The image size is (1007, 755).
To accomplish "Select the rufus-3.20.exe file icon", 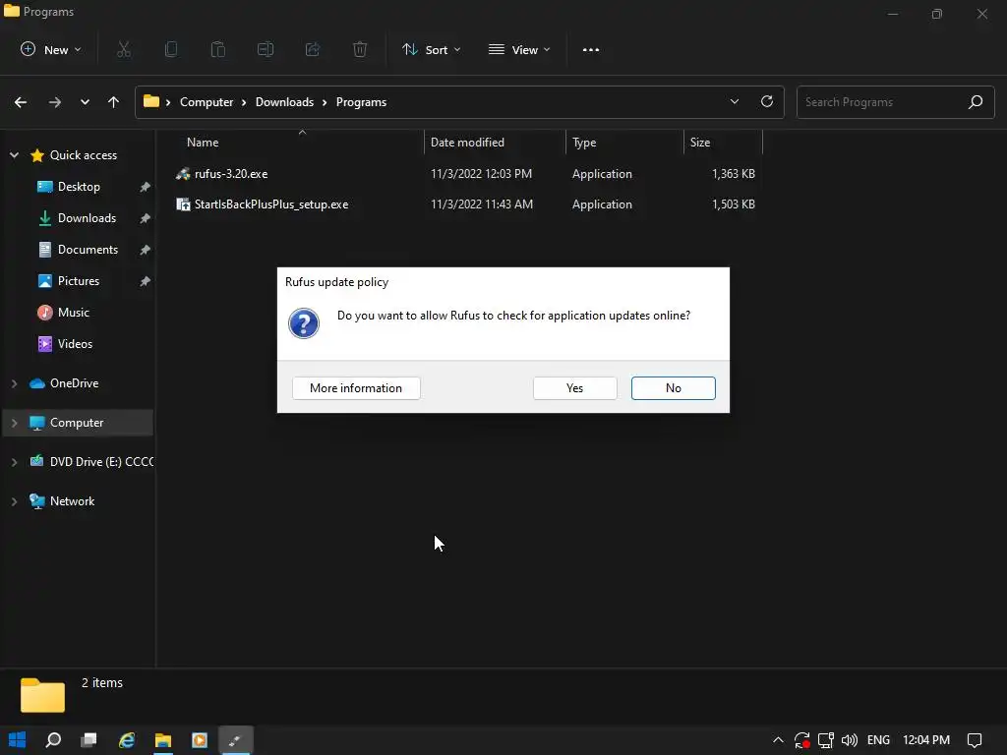I will 183,173.
